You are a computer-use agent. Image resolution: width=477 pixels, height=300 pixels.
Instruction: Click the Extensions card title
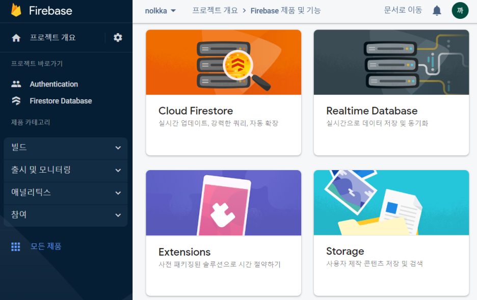(184, 252)
